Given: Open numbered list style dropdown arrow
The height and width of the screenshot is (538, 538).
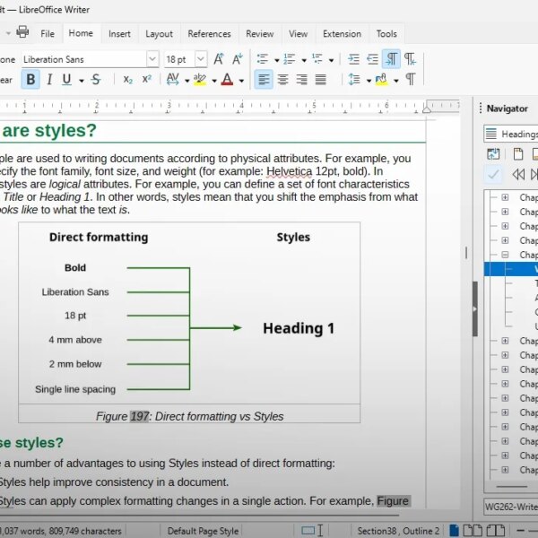Looking at the screenshot, I should pos(304,61).
